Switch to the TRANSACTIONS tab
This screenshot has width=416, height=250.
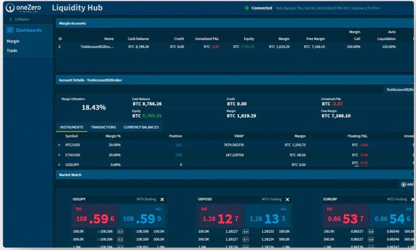coord(104,127)
